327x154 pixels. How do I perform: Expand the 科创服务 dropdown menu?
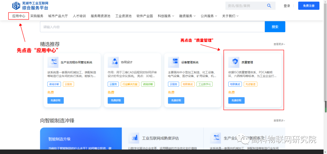pos(166,16)
